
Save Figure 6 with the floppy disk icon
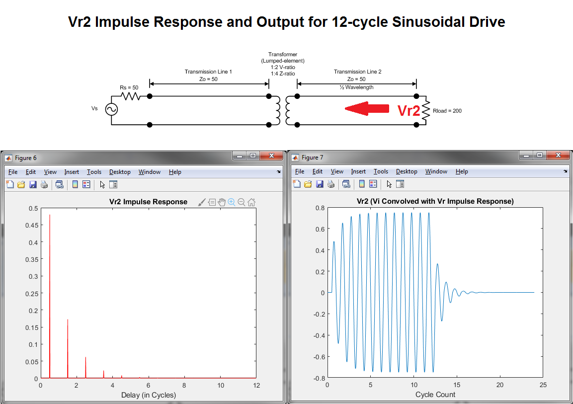(33, 185)
